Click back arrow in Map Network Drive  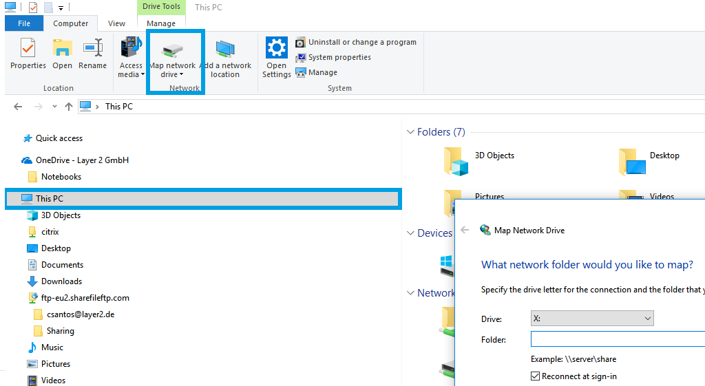coord(465,230)
